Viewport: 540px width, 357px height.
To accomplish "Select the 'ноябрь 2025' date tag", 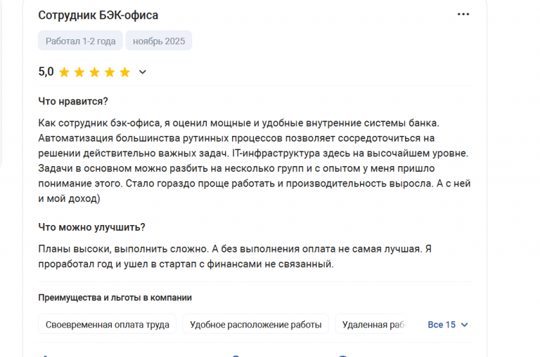I will 159,41.
